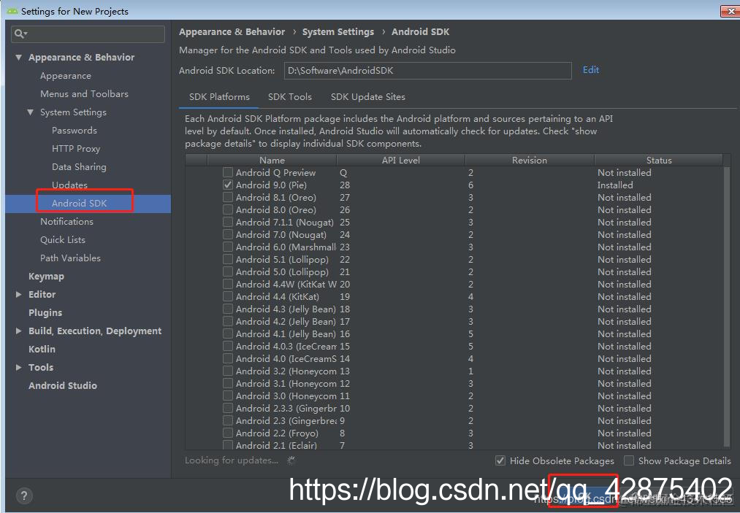Toggle Hide Obsolete Packages checkbox

click(x=500, y=460)
